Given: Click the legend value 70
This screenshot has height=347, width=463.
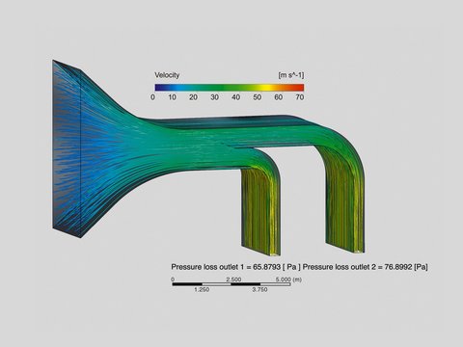Looking at the screenshot, I should (x=300, y=97).
